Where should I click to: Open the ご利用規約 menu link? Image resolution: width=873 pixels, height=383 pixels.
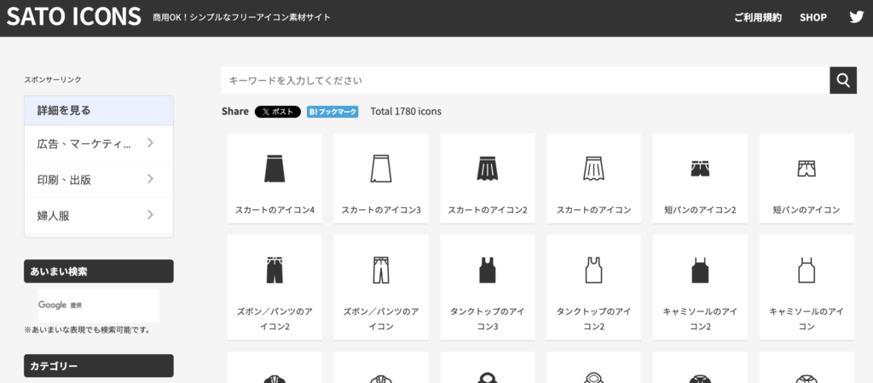(x=758, y=17)
